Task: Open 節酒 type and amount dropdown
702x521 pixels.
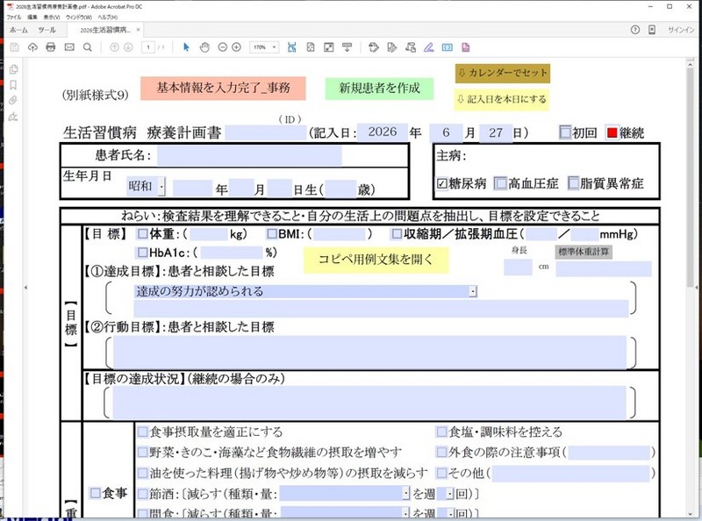Action: click(x=405, y=494)
